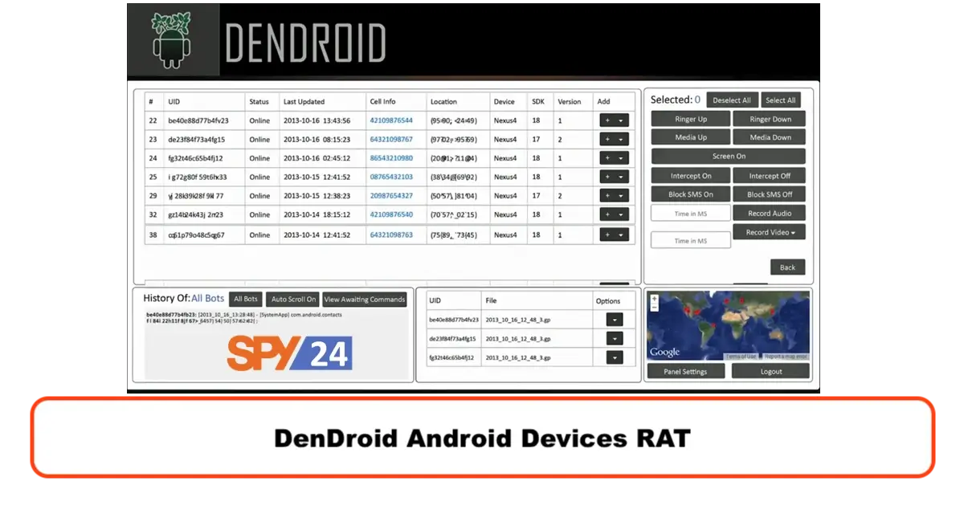Click the world map of bot locations
Viewport: 964px width, 506px height.
(729, 325)
